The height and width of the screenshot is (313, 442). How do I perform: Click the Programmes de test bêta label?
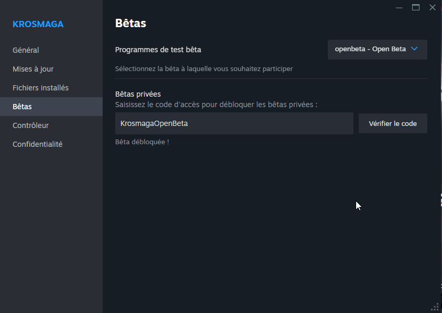point(158,50)
